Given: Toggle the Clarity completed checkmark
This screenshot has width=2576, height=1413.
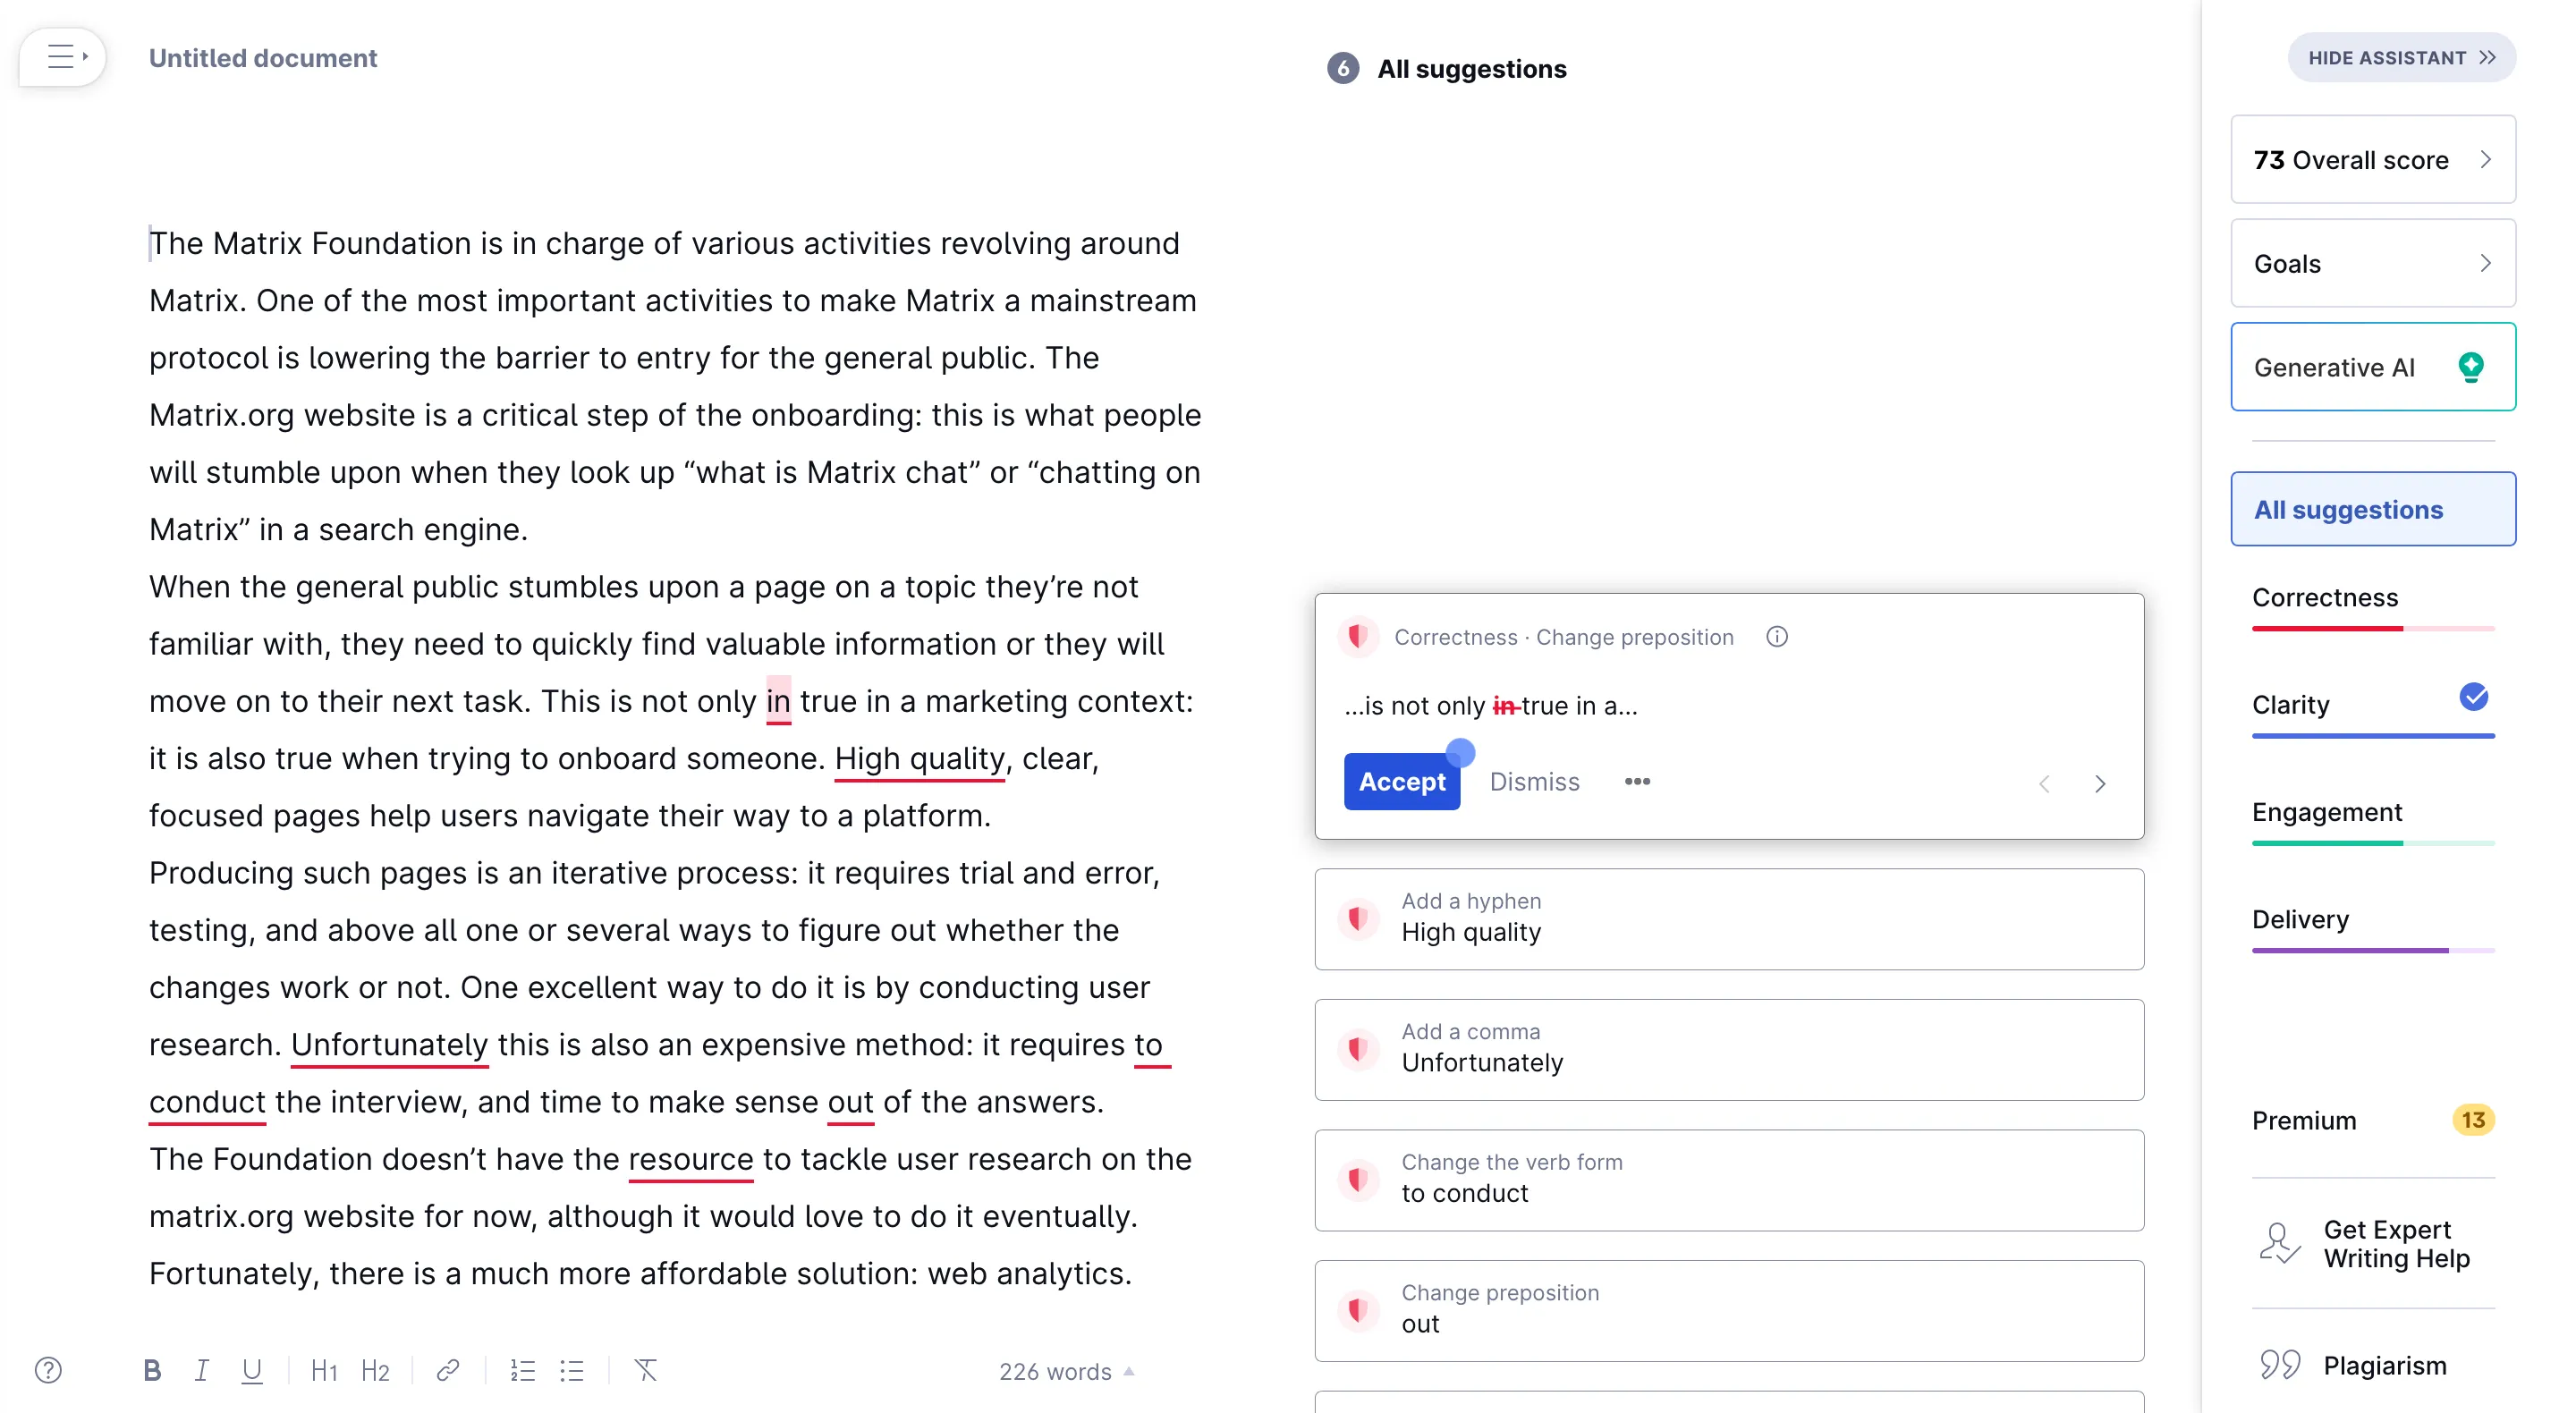Looking at the screenshot, I should pos(2473,697).
